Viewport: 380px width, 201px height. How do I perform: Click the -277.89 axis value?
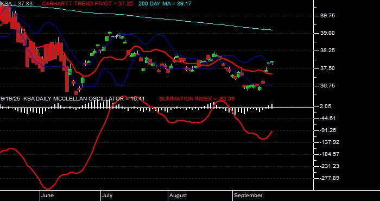pos(329,178)
